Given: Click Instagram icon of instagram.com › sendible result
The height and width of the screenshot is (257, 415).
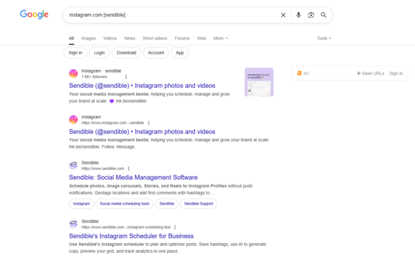Looking at the screenshot, I should click(73, 120).
